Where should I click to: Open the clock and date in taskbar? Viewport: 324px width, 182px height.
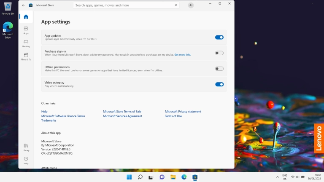(x=314, y=177)
